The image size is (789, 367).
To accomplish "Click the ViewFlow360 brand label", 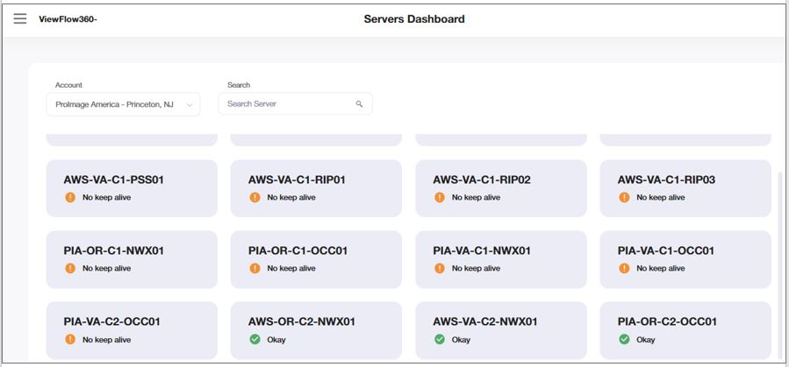I will [x=68, y=19].
